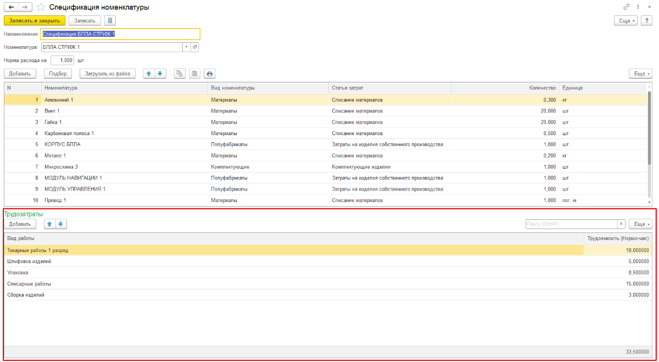This screenshot has width=659, height=362.
Task: Open the top Еще menu near help
Action: coord(625,20)
